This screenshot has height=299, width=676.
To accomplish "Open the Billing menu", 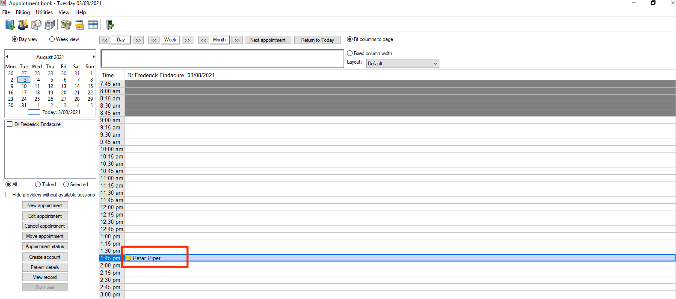I will [x=23, y=12].
